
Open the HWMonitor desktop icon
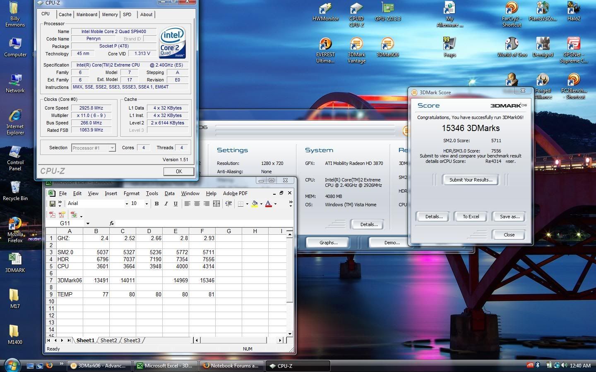pos(325,12)
